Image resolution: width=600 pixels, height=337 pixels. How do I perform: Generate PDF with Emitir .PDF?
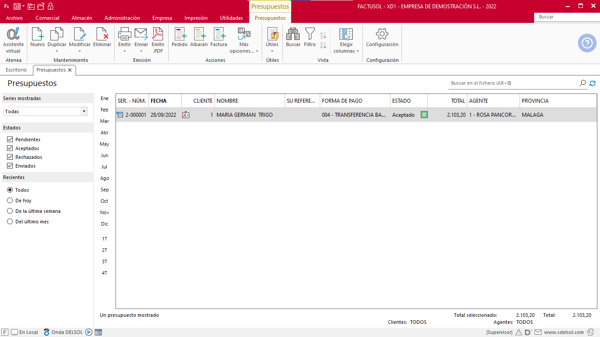coord(158,40)
